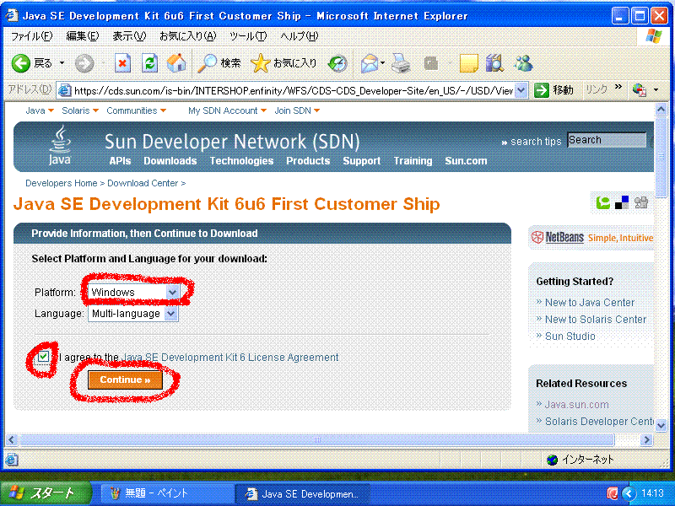Toggle the license agreement checkbox
This screenshot has width=675, height=506.
(43, 356)
